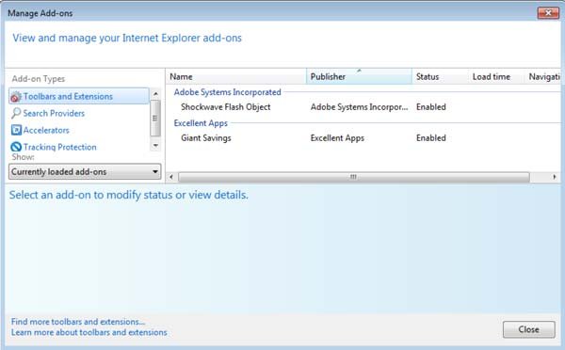Click right arrow of horizontal list scrollbar

click(555, 177)
